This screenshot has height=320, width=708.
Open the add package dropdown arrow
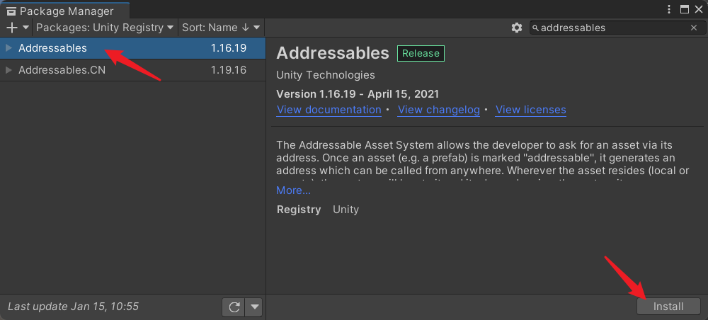(25, 28)
